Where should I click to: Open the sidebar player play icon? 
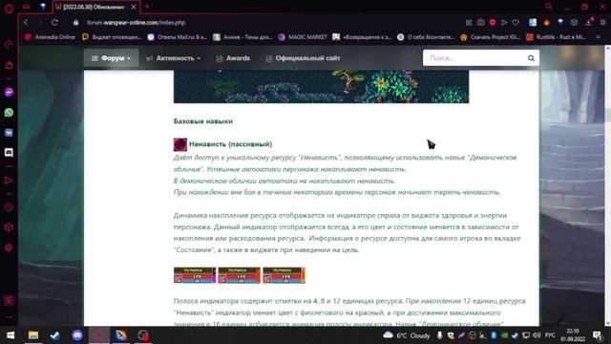pos(9,181)
